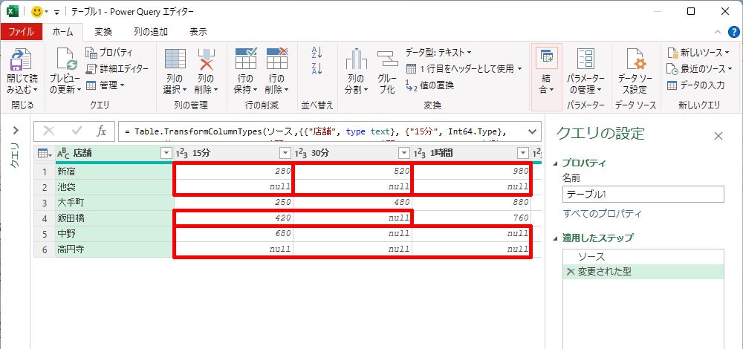Click the Keep Rows (行の保持) icon
Screen dimensions: 743x349
(245, 59)
